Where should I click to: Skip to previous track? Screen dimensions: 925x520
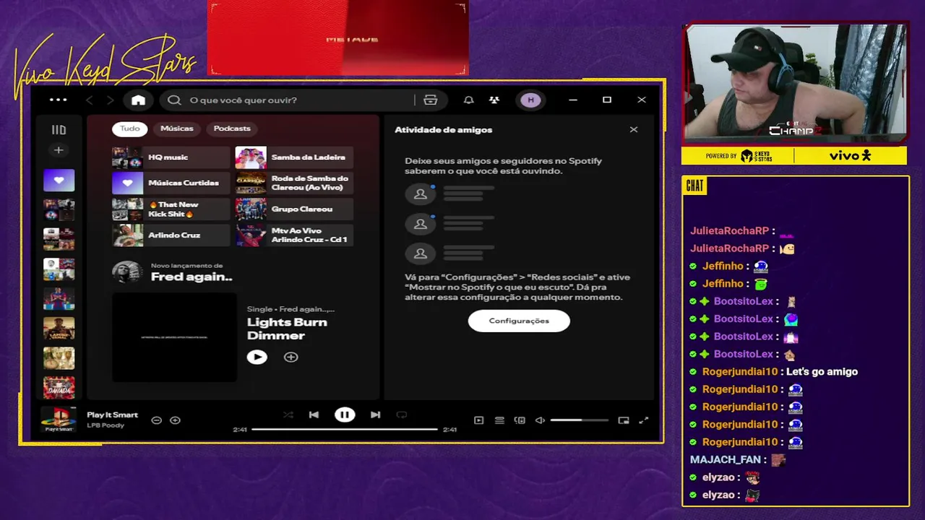[314, 415]
